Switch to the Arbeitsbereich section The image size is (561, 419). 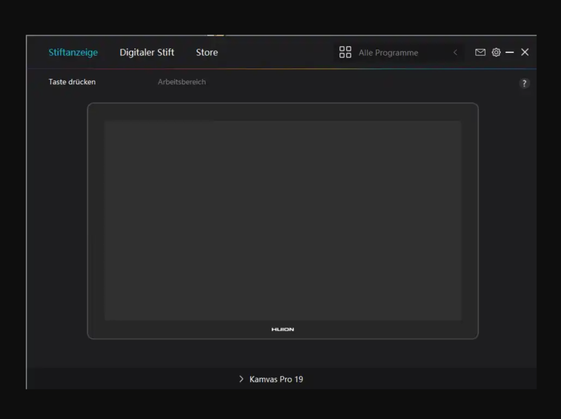pos(181,82)
